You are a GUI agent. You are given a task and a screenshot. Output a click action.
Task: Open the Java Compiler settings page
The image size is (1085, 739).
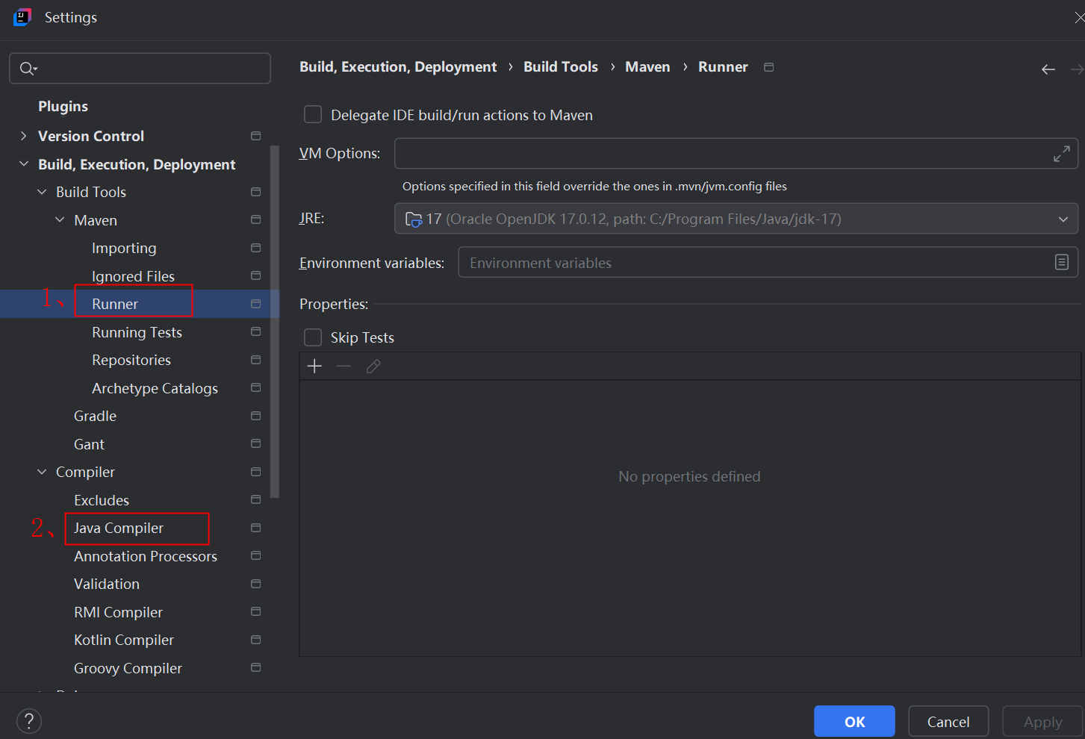(x=118, y=528)
